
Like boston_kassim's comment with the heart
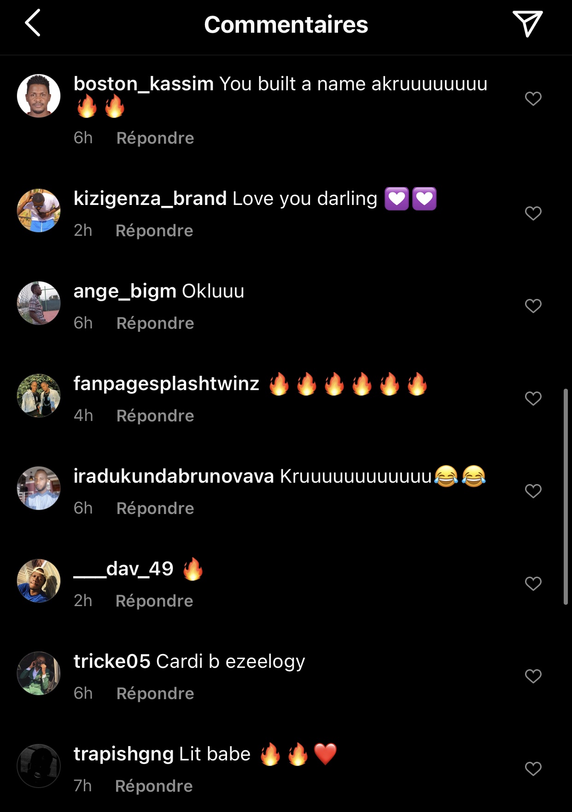pos(533,99)
